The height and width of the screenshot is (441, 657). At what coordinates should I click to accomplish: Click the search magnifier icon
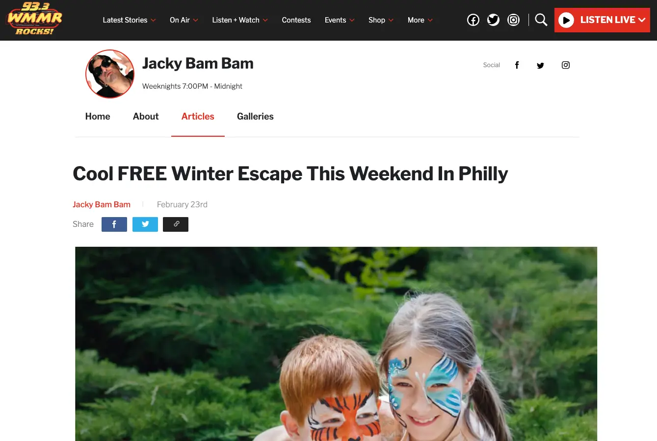[x=541, y=20]
